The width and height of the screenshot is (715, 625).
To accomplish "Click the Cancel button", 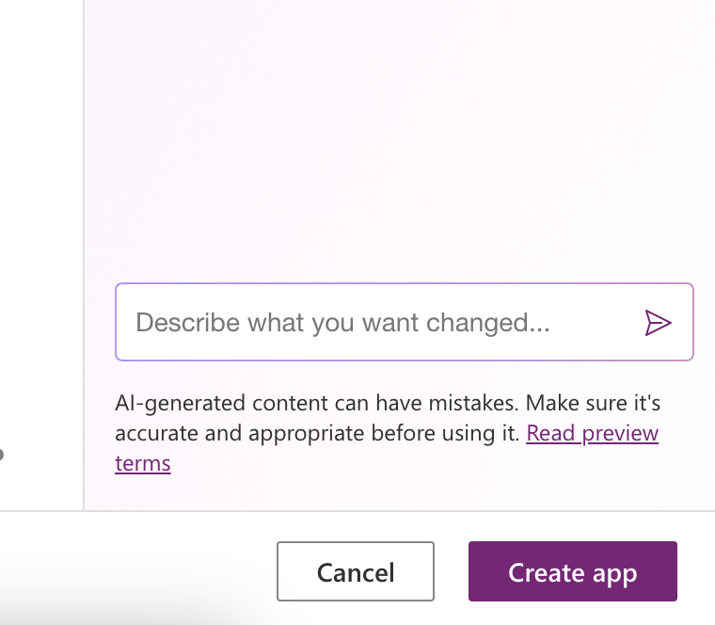I will coord(356,571).
